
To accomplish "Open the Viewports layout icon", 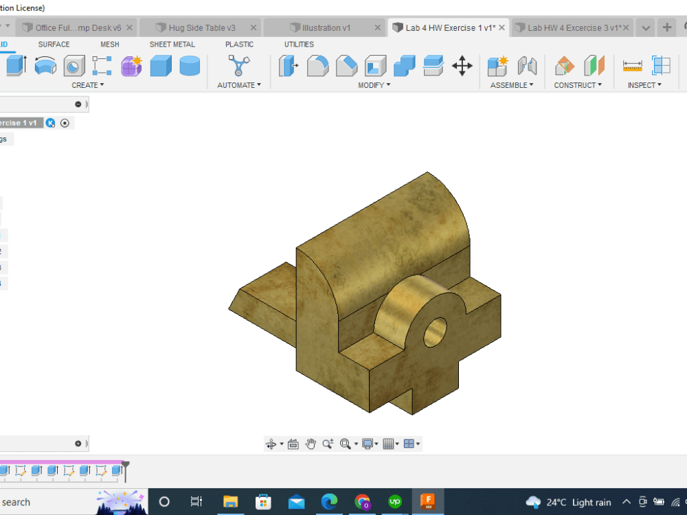I will tap(409, 444).
